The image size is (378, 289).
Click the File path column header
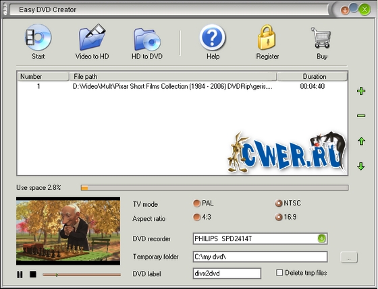click(x=173, y=77)
